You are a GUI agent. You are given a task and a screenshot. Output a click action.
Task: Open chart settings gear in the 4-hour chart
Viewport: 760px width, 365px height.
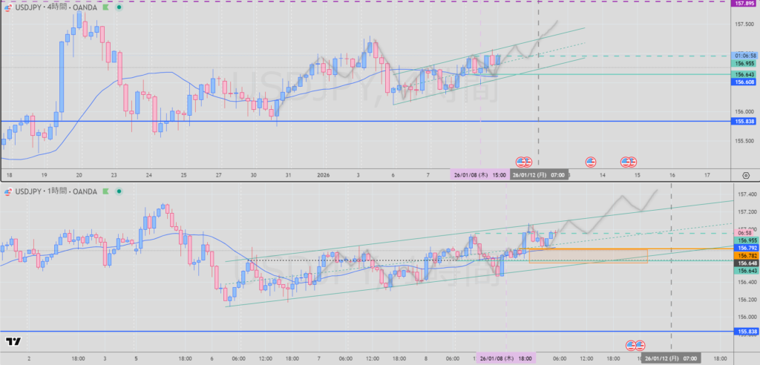(x=745, y=175)
